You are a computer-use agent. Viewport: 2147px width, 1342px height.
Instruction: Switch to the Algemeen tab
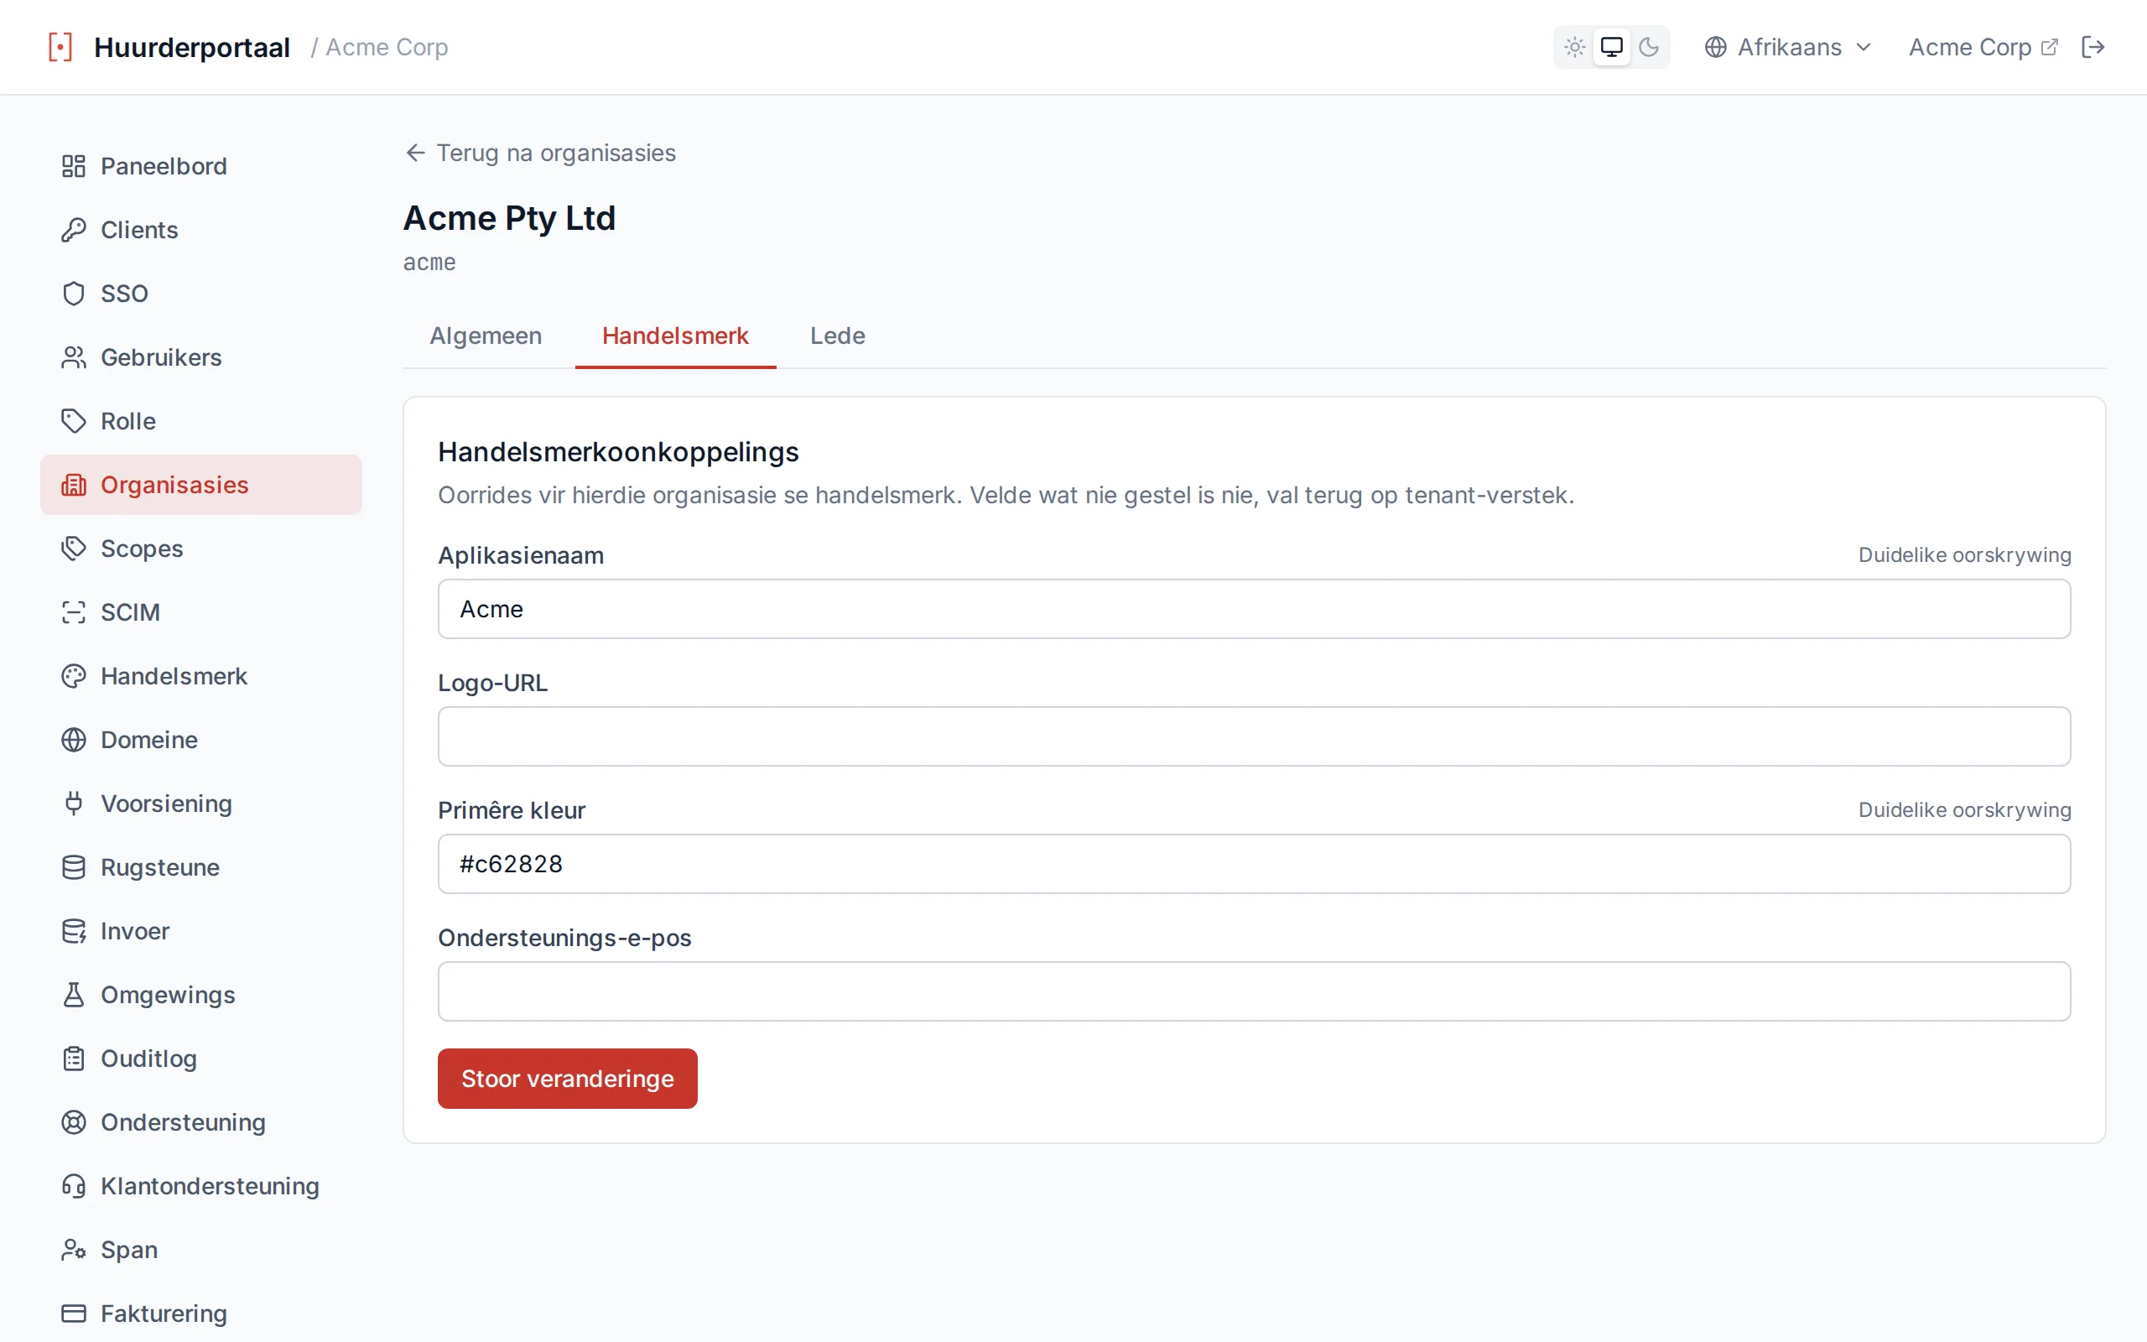[x=486, y=335]
